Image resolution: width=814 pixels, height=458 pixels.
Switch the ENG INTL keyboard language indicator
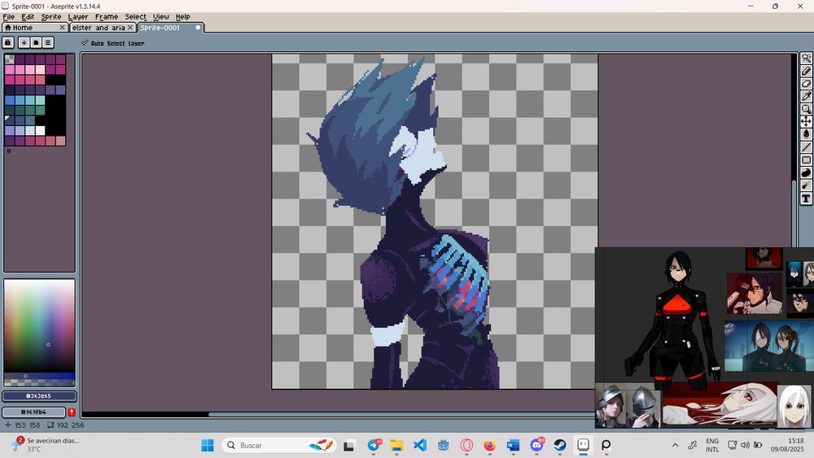(712, 445)
